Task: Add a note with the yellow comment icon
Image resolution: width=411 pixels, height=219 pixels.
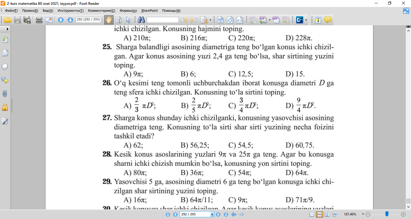Action: pos(328,20)
